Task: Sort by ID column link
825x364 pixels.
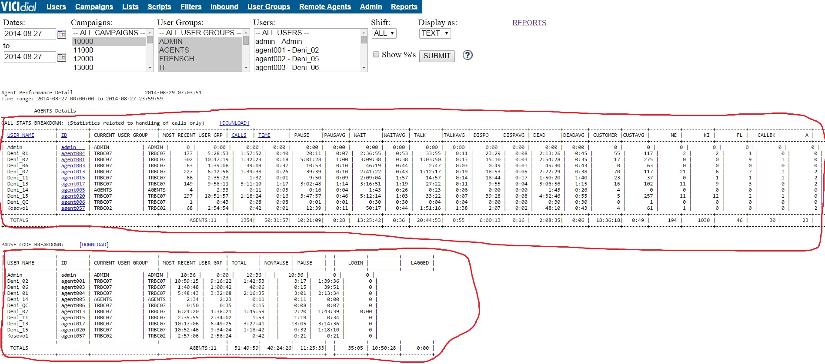Action: tap(64, 136)
